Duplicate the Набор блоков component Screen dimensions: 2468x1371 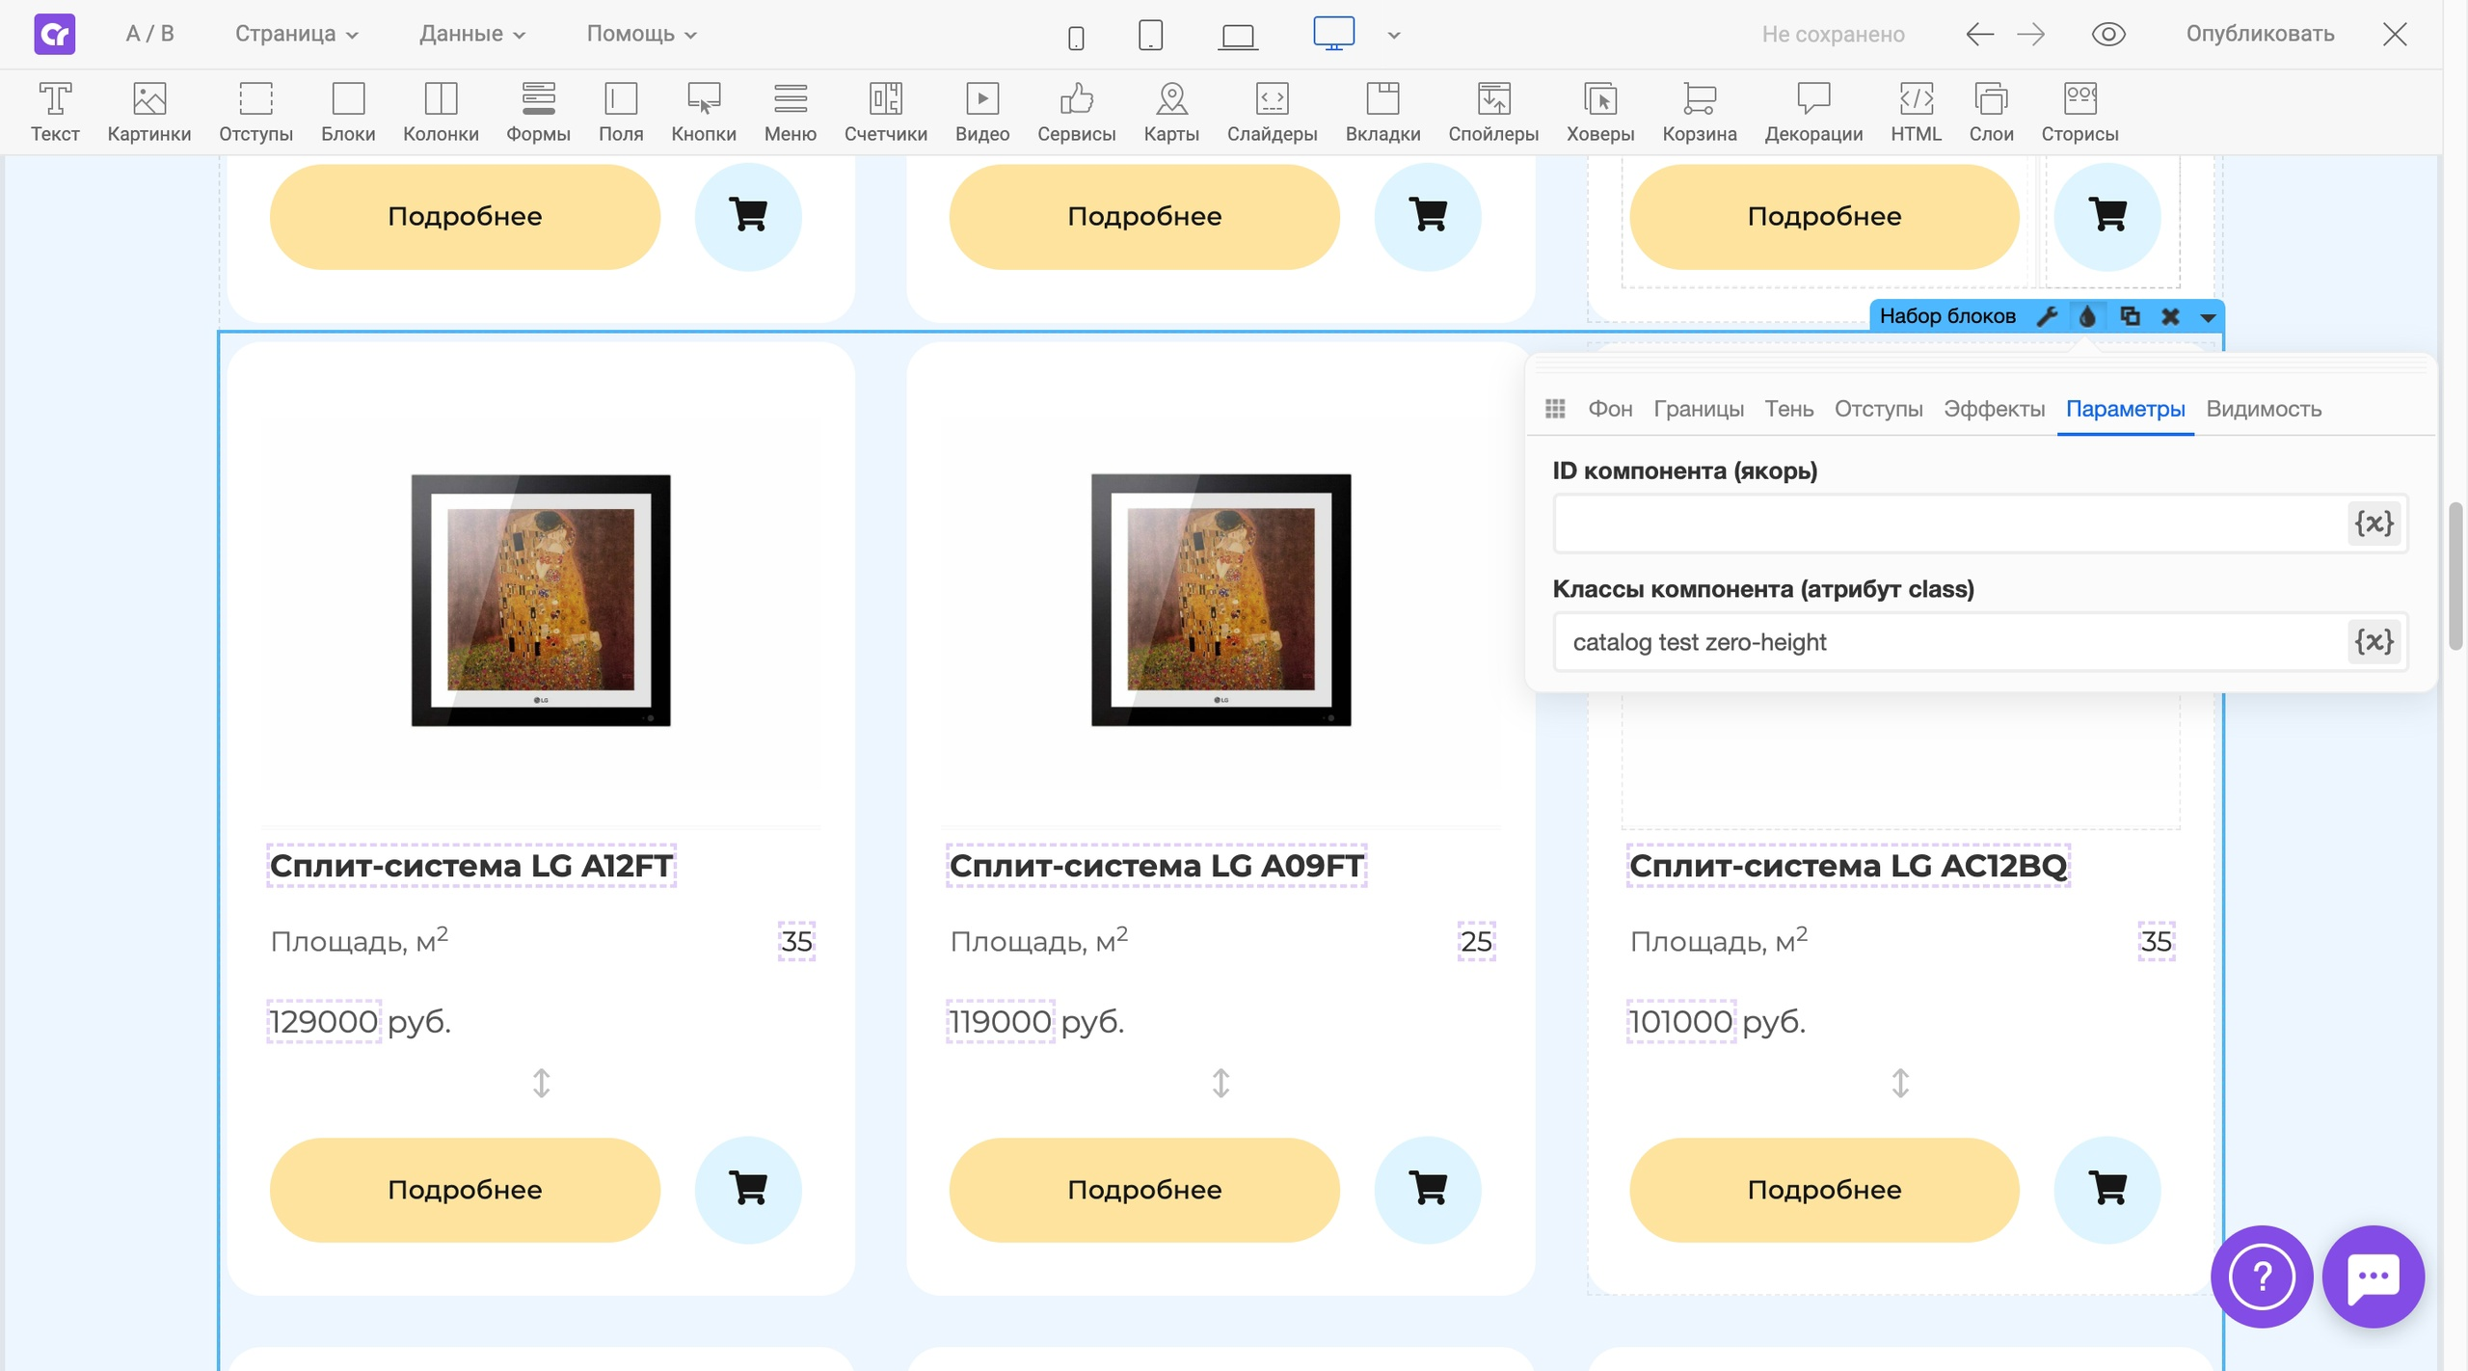tap(2130, 316)
